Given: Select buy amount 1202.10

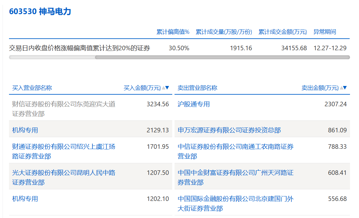Looking at the screenshot, I should coord(158,199).
